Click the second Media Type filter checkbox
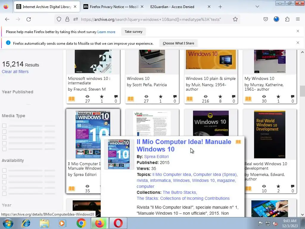This screenshot has height=229, width=305. [x=4, y=131]
